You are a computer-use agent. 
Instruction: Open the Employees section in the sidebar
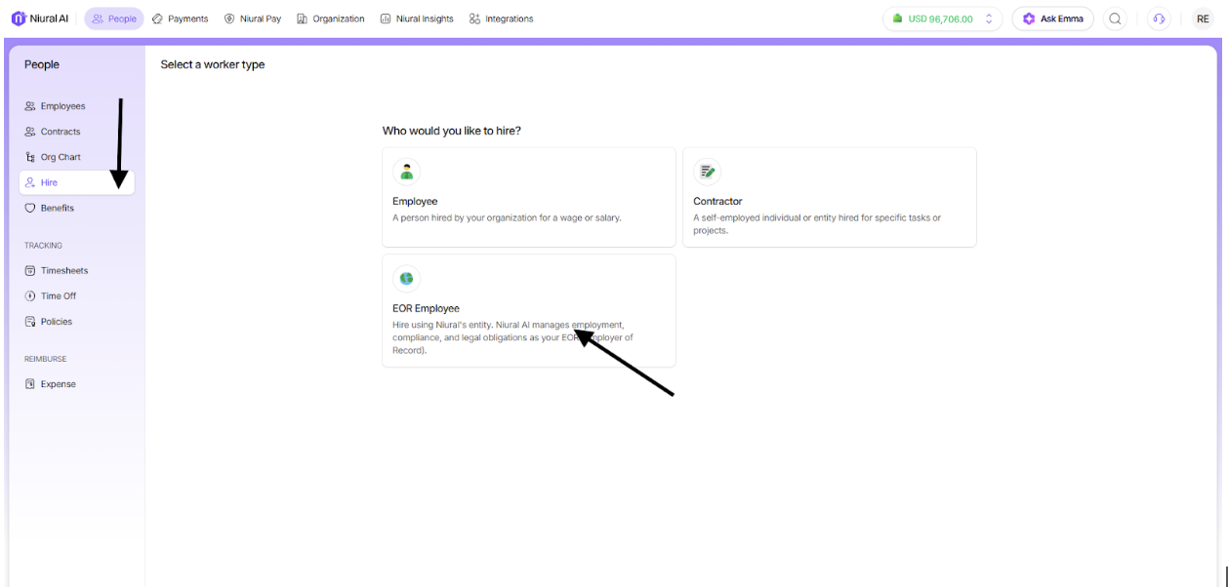(x=62, y=105)
